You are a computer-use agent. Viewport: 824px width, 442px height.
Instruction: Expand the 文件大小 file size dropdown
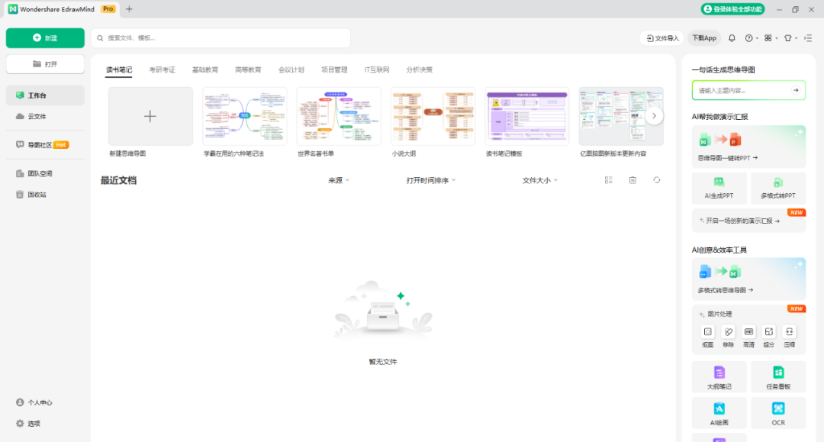539,180
